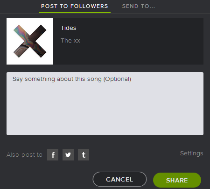Click the Say something about this song placeholder
This screenshot has width=210, height=189.
pyautogui.click(x=72, y=79)
